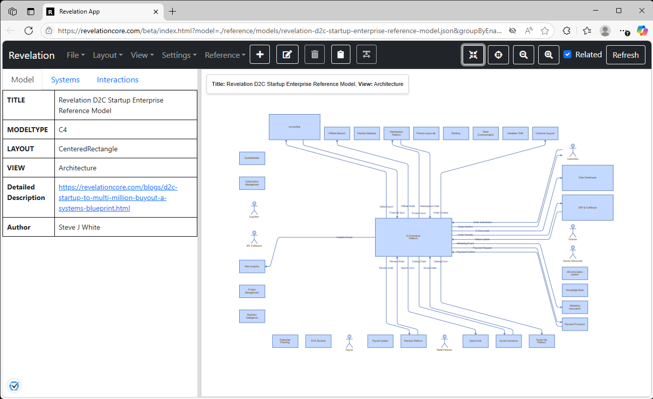The height and width of the screenshot is (399, 653).
Task: Select the Spreadsheets node
Action: [252, 158]
